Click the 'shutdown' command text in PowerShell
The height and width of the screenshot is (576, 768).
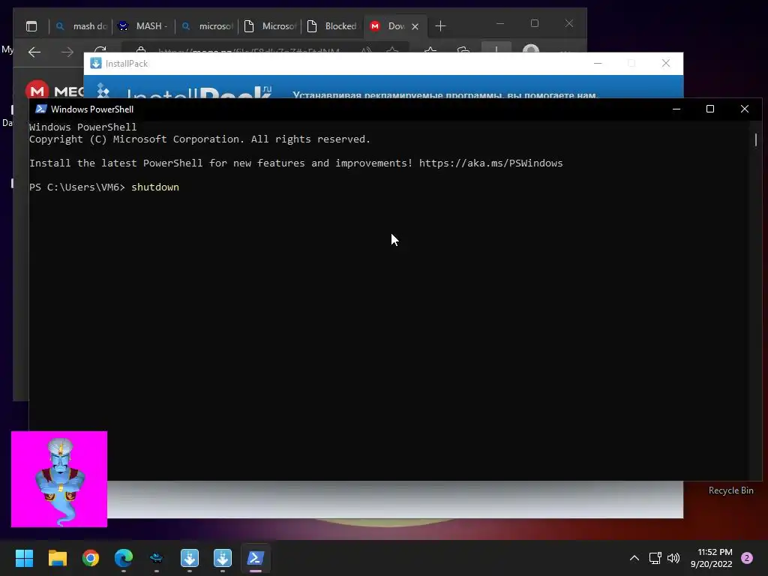click(155, 187)
